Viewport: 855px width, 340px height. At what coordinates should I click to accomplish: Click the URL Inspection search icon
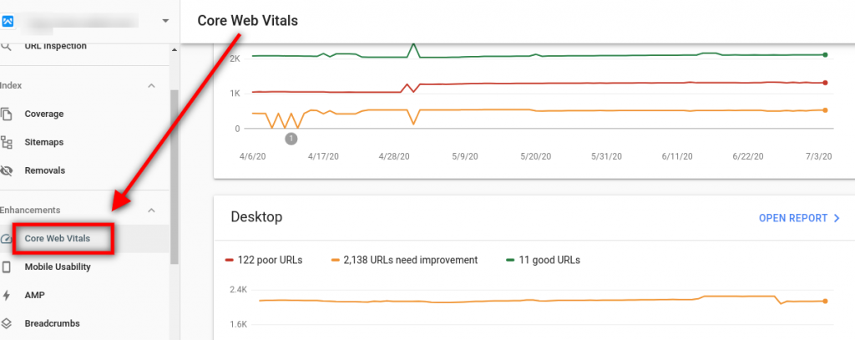[x=7, y=46]
